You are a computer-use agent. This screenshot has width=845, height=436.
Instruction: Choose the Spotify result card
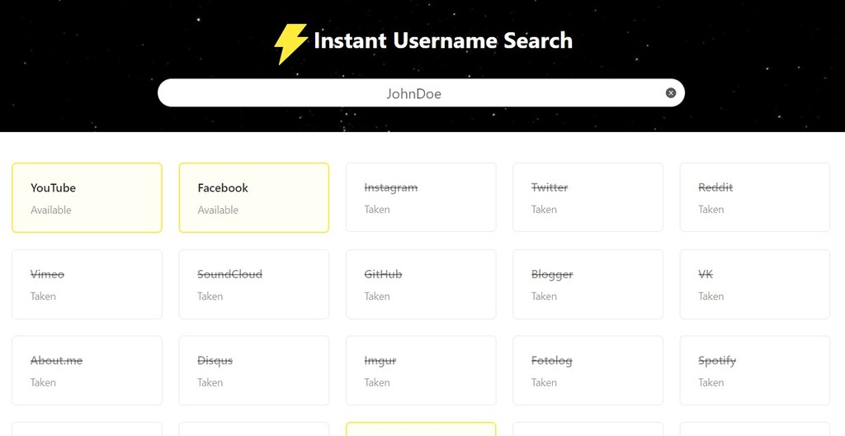(755, 371)
